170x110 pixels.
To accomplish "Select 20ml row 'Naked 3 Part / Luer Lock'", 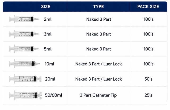I will click(x=99, y=79).
